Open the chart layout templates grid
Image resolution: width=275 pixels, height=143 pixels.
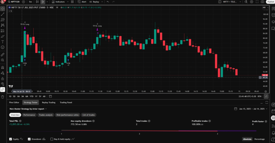72,2
